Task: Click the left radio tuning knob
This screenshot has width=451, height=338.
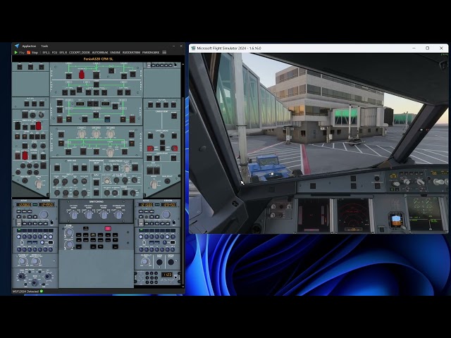Action: point(44,214)
